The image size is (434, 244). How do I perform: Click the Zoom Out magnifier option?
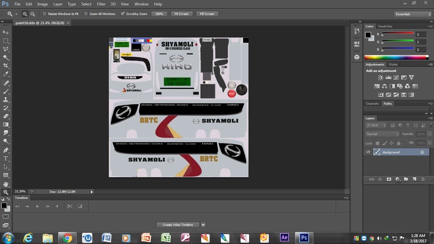click(33, 14)
